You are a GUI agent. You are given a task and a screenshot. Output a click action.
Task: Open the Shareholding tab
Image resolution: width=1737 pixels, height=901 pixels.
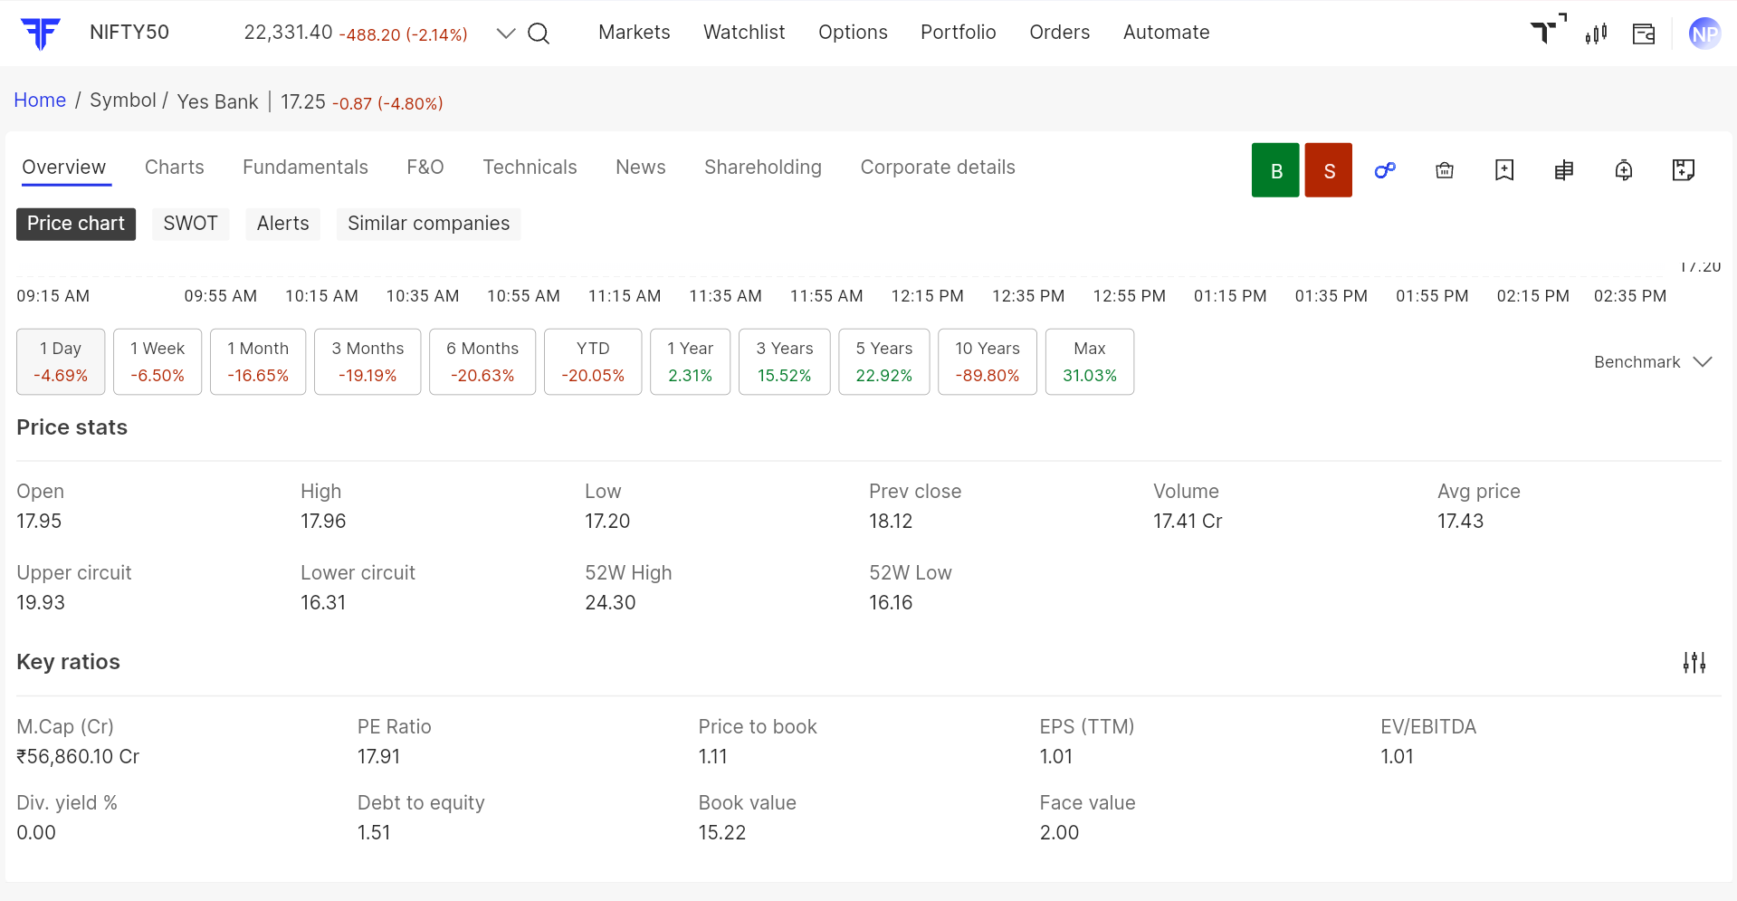tap(763, 168)
